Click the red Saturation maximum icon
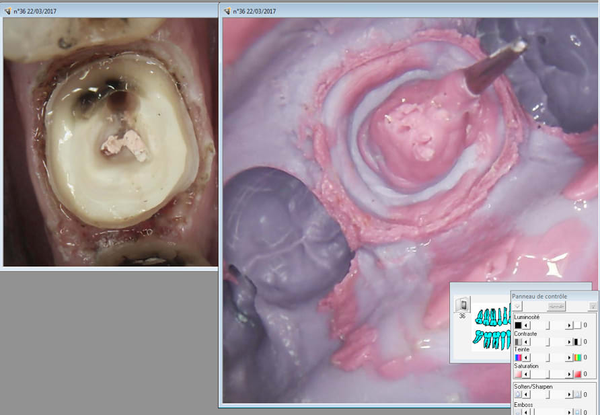The width and height of the screenshot is (600, 415). (576, 373)
